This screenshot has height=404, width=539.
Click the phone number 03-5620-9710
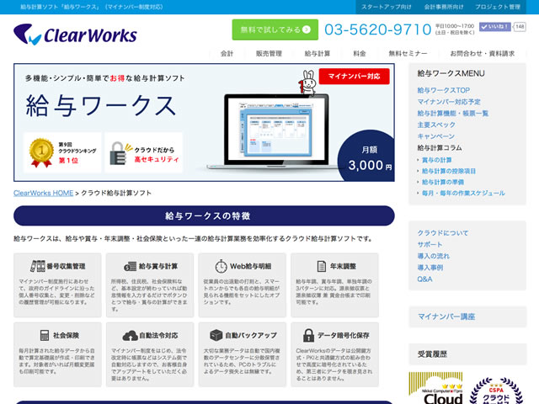click(378, 29)
